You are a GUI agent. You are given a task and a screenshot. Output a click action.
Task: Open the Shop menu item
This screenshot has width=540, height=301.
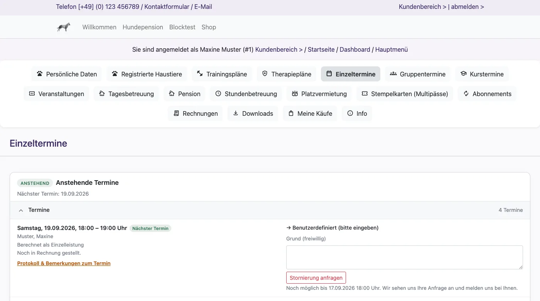(209, 27)
